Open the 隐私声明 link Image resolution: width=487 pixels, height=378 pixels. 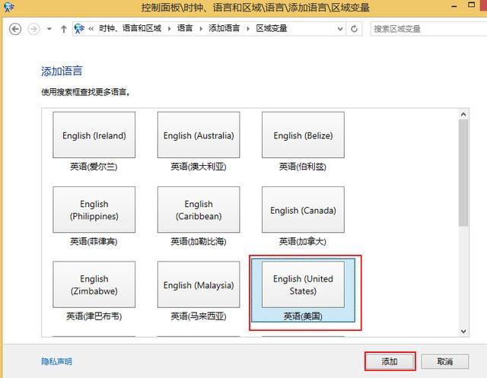coord(56,361)
